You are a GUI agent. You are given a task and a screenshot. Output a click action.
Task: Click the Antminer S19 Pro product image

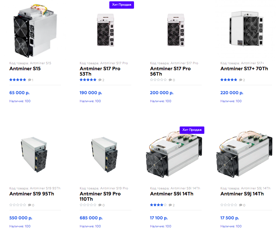[104, 155]
